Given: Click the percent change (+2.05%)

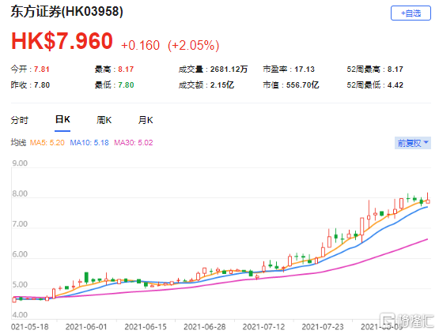Looking at the screenshot, I should [193, 45].
